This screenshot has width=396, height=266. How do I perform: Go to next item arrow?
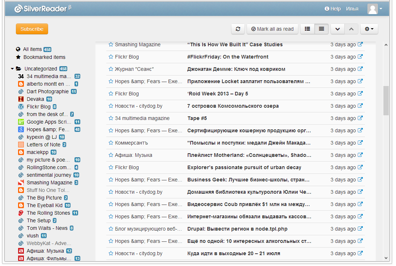pyautogui.click(x=338, y=29)
